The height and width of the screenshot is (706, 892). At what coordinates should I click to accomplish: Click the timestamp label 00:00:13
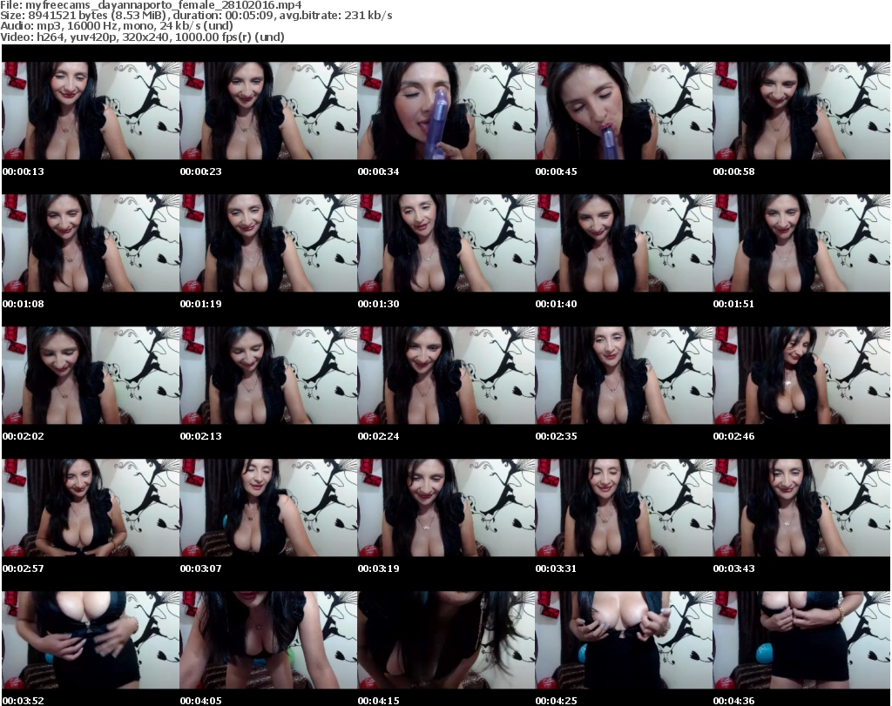24,171
